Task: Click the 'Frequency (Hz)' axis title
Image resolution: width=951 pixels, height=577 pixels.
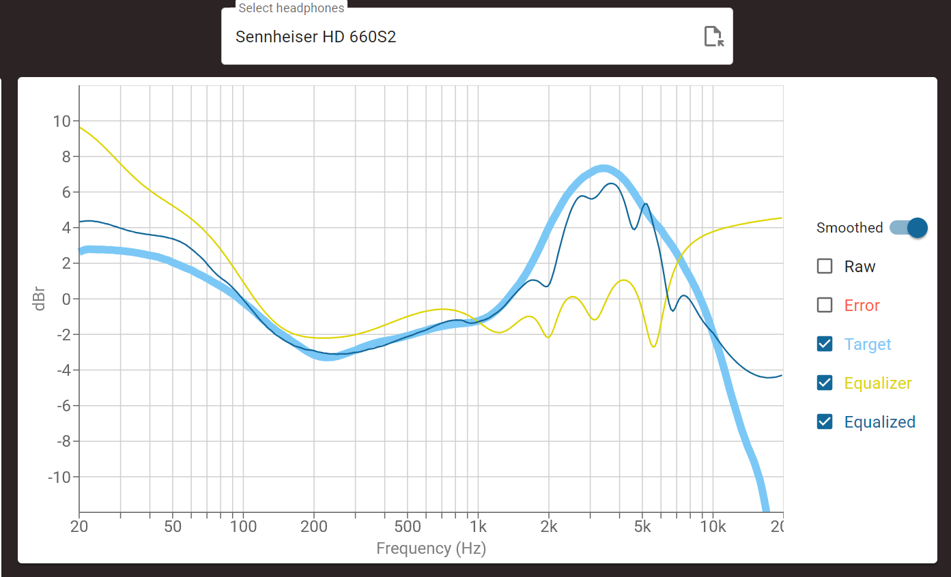Action: [x=431, y=548]
